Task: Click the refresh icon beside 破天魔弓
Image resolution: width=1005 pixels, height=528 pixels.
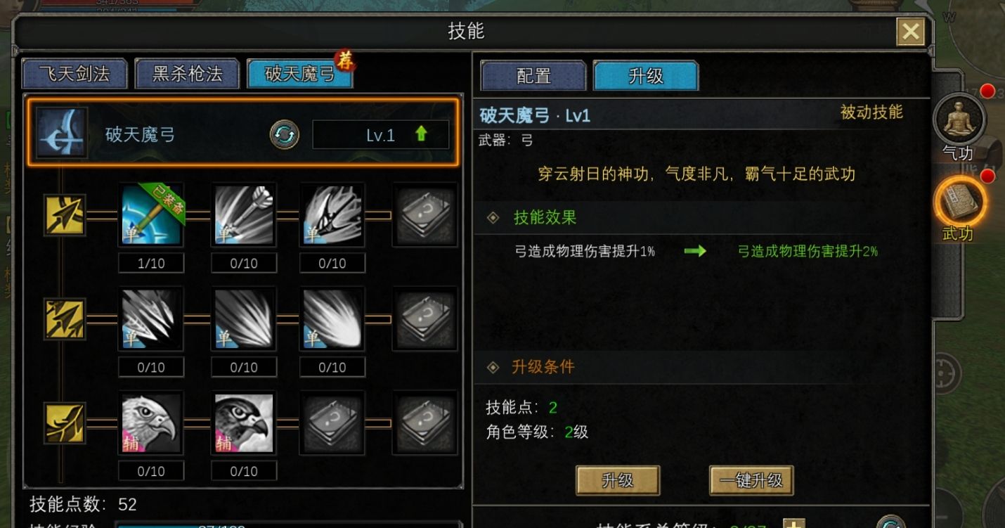Action: pos(285,135)
